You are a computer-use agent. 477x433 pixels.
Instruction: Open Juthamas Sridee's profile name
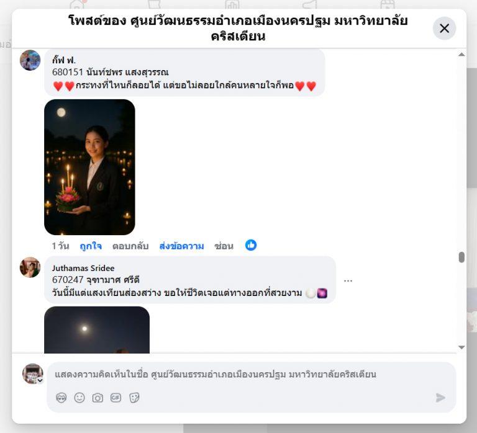(83, 268)
